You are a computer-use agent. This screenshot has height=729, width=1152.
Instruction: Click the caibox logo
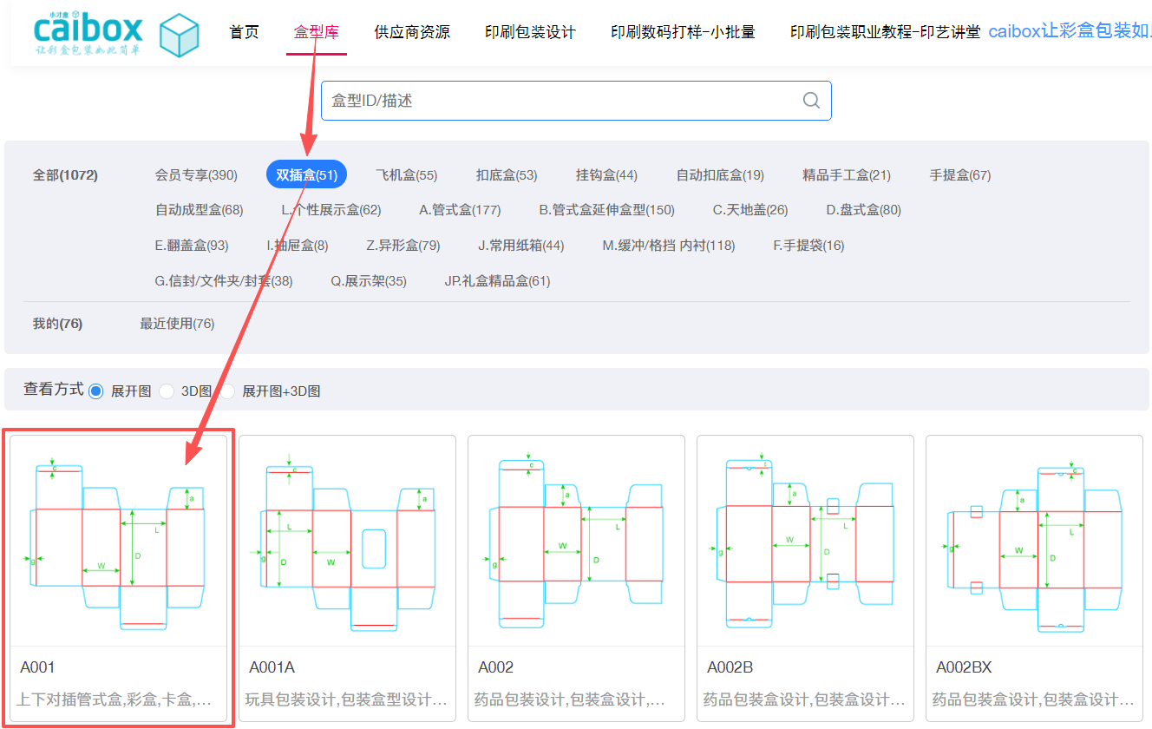pos(88,32)
